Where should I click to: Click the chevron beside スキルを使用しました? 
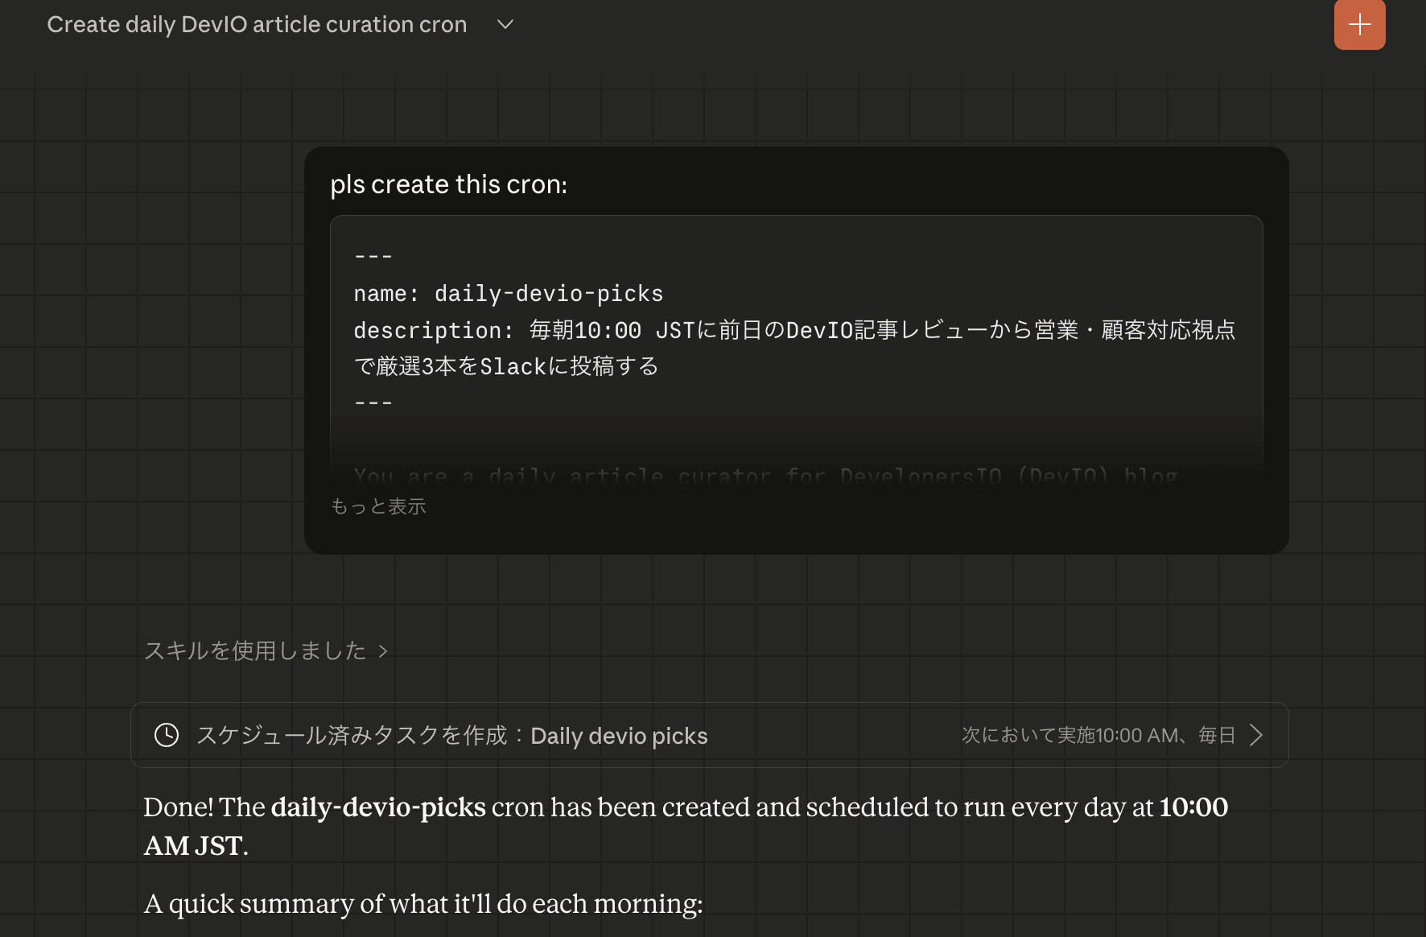383,651
